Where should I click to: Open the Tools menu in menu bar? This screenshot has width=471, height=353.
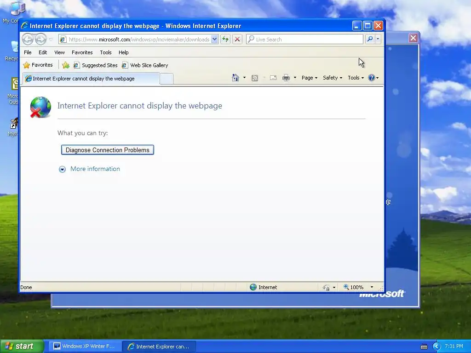(x=105, y=52)
